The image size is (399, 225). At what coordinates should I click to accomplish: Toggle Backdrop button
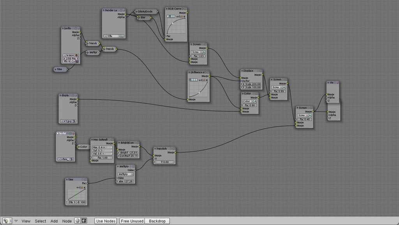(x=157, y=221)
